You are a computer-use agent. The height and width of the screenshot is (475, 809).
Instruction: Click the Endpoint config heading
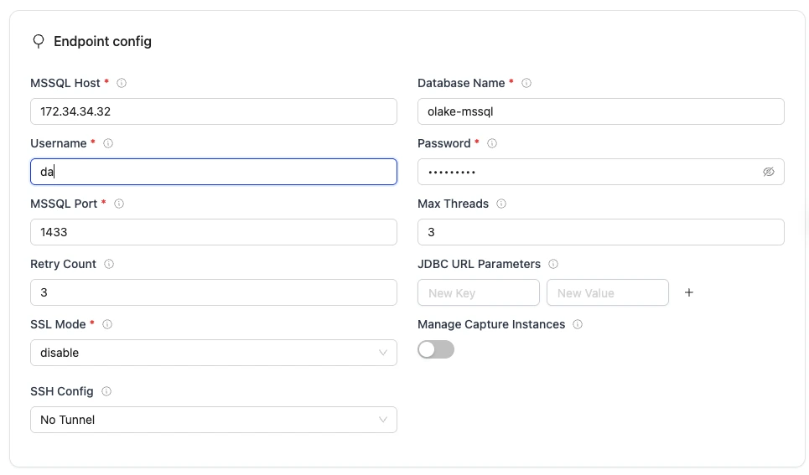click(102, 41)
